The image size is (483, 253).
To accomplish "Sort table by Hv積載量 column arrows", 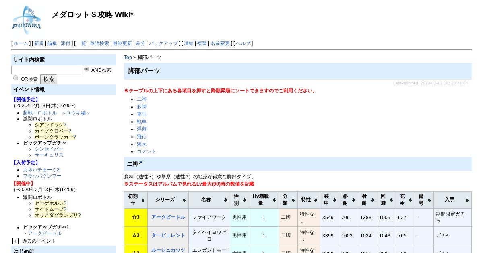I will [274, 200].
